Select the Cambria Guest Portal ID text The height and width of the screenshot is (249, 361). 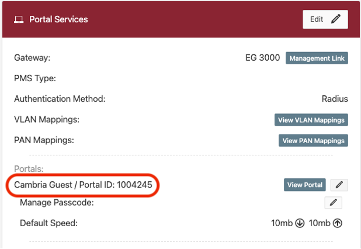86,185
